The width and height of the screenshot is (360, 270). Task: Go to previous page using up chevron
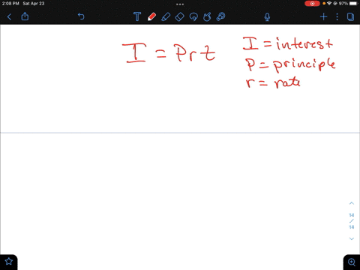click(352, 203)
